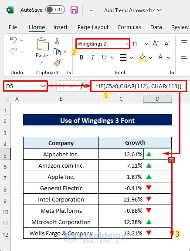Increase font size with the larger A icon
190x251 pixels.
(156, 43)
